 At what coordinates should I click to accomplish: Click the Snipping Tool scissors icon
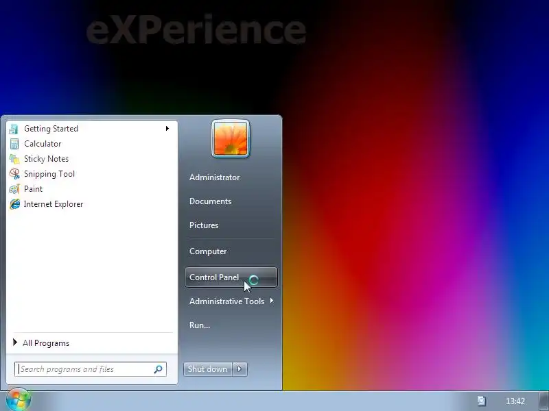(14, 174)
